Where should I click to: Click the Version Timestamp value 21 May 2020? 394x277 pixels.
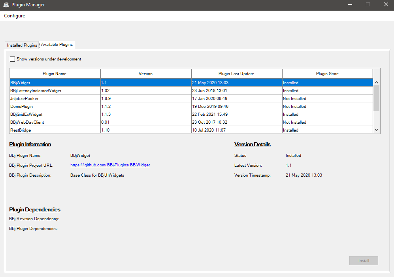click(x=304, y=175)
